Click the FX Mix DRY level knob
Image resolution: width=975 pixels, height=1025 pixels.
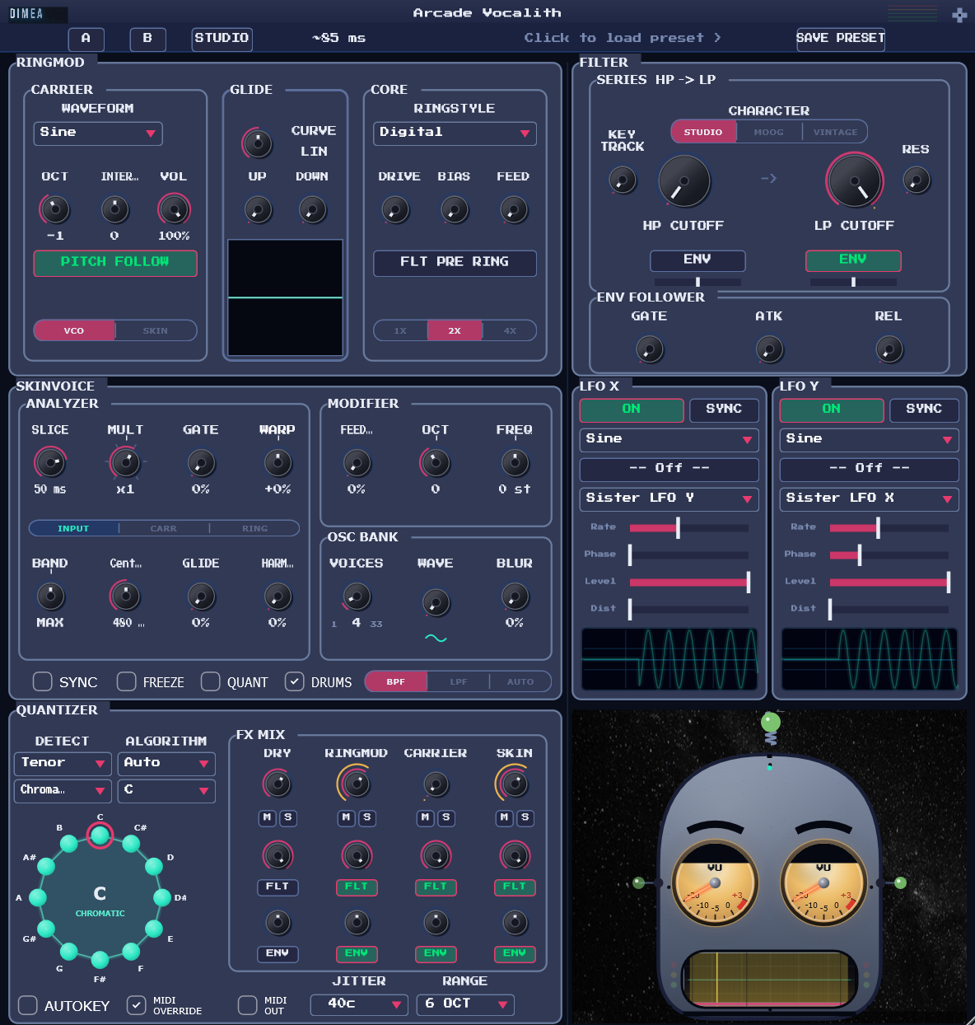tap(278, 784)
